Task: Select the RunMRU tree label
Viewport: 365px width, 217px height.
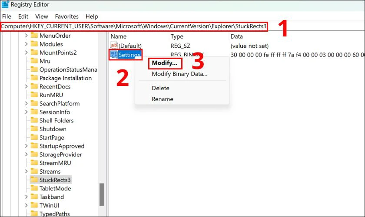Action: click(51, 95)
